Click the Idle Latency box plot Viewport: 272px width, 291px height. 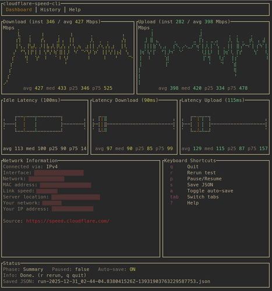click(x=45, y=124)
